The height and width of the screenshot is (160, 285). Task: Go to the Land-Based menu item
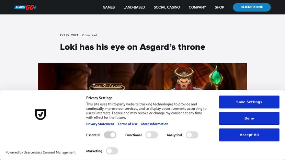click(134, 7)
